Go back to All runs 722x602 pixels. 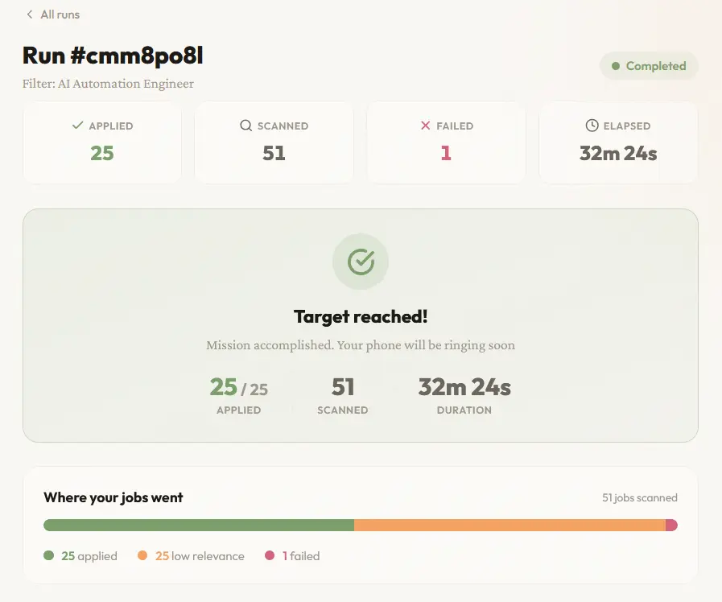tap(53, 14)
